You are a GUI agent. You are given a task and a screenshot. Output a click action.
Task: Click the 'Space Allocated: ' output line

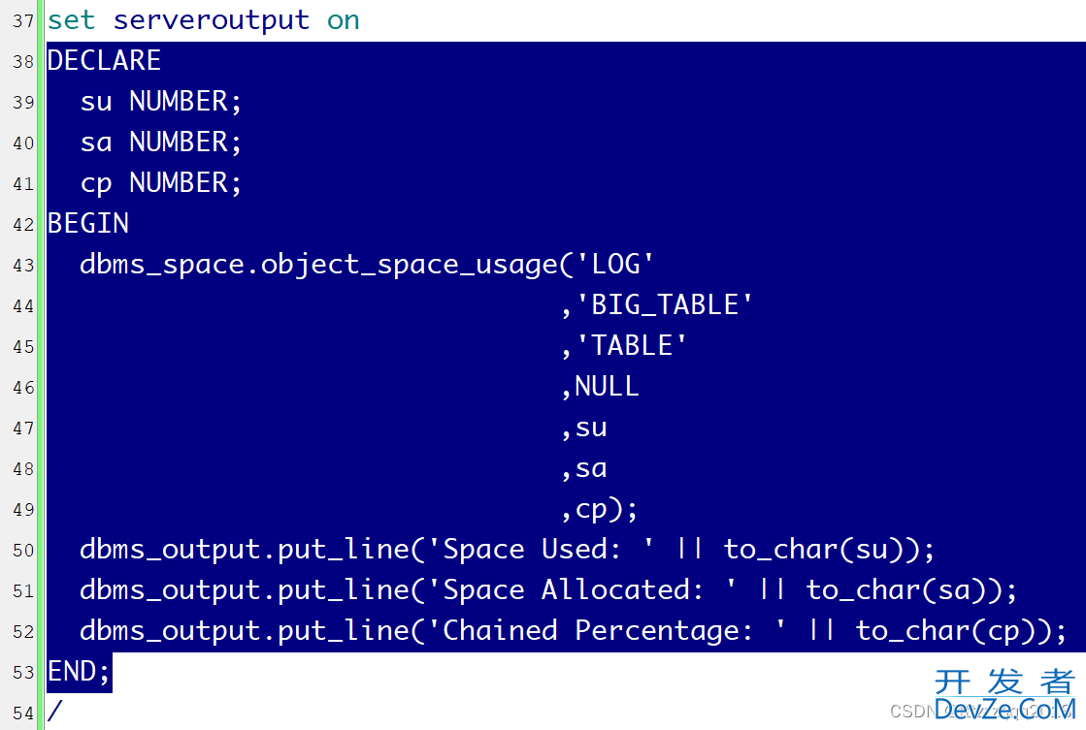[548, 590]
